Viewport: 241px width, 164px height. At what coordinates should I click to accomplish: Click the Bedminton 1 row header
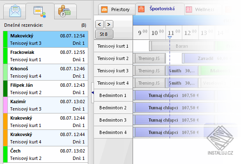pyautogui.click(x=113, y=95)
